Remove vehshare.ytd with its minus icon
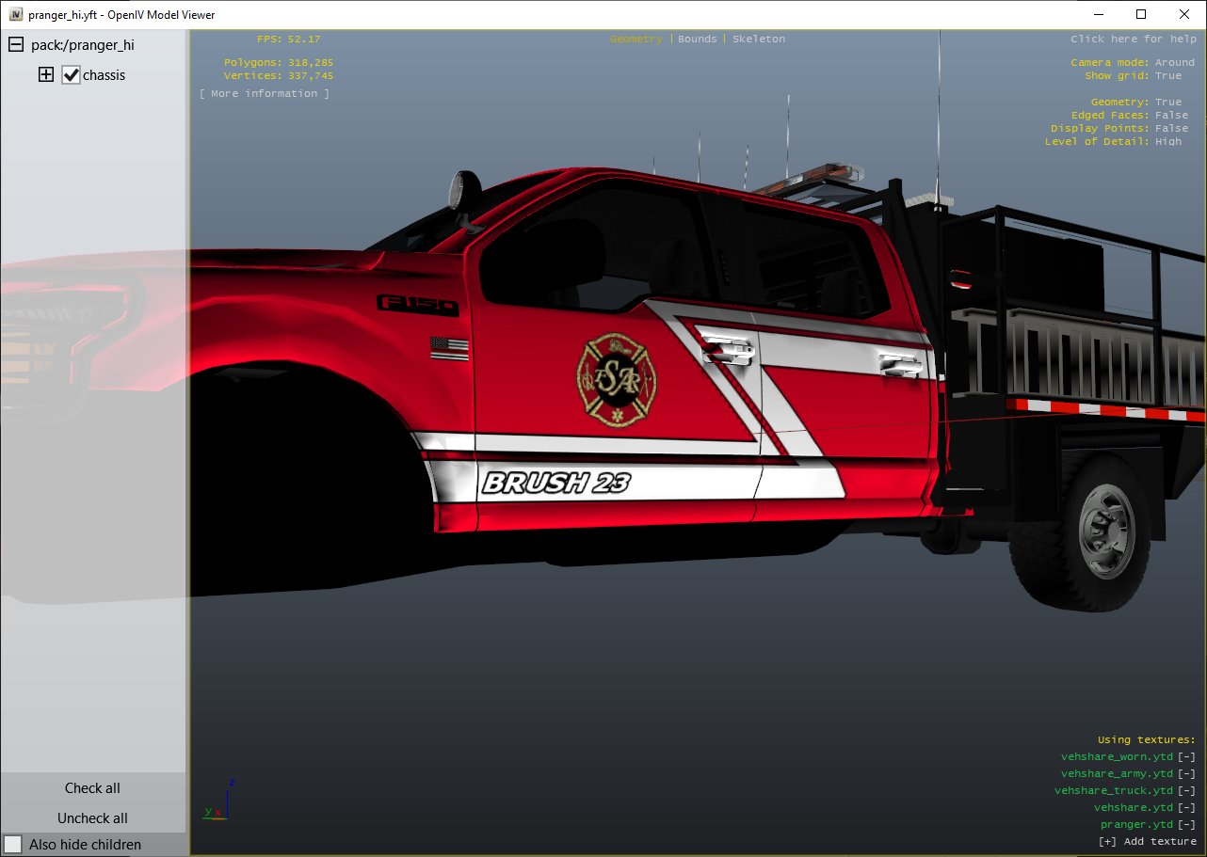The image size is (1207, 857). (x=1186, y=807)
